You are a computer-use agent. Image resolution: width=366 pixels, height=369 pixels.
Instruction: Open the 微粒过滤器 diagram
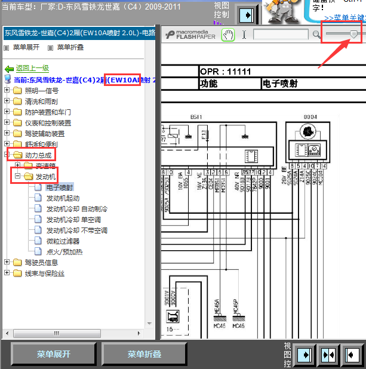(63, 241)
